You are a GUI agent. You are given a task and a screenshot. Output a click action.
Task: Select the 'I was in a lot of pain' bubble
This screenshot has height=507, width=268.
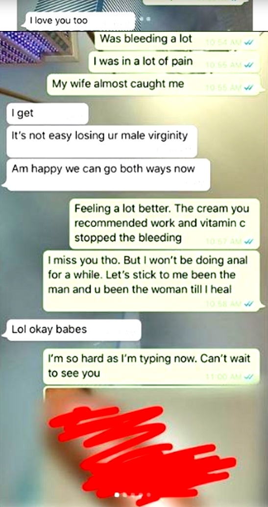(174, 62)
